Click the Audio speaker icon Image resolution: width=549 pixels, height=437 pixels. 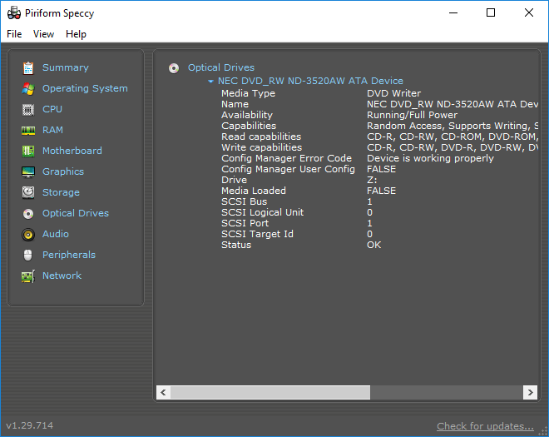[28, 235]
